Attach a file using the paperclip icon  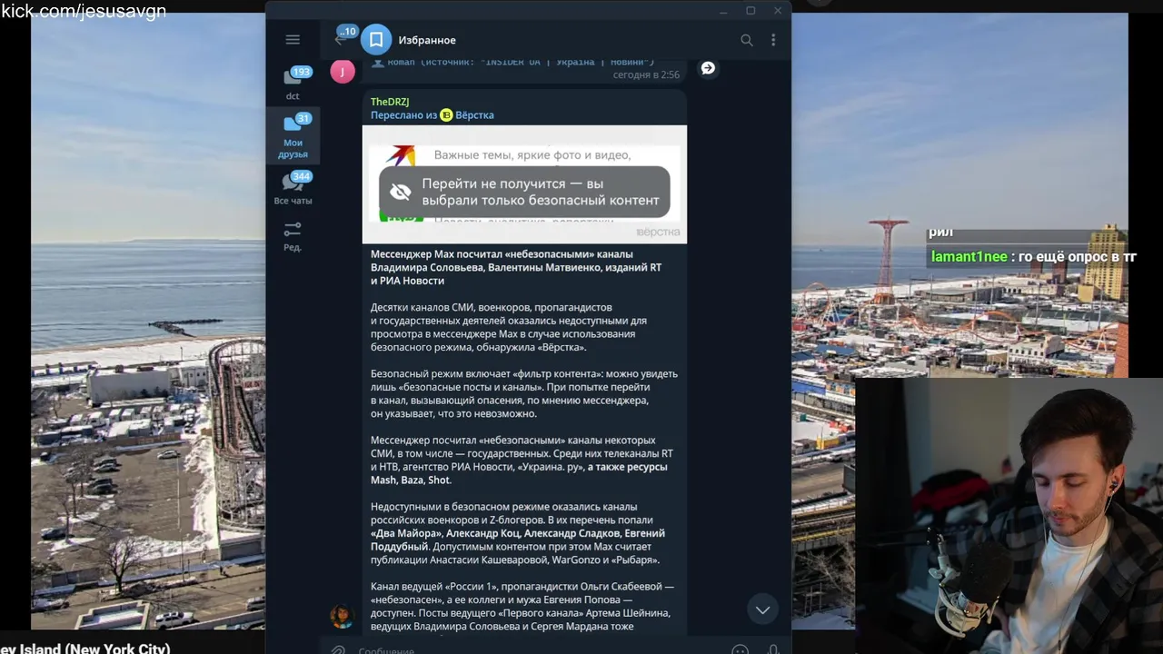coord(337,649)
